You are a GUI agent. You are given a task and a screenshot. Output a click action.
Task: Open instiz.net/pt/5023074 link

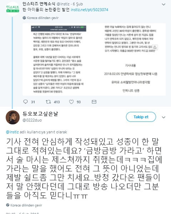pyautogui.click(x=90, y=10)
